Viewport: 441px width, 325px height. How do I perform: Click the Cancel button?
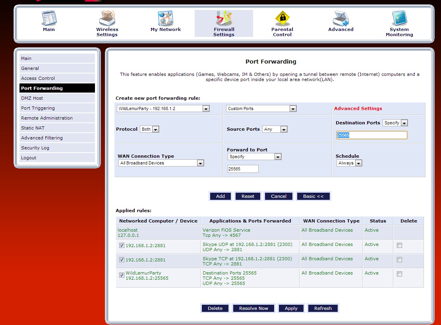coord(279,196)
